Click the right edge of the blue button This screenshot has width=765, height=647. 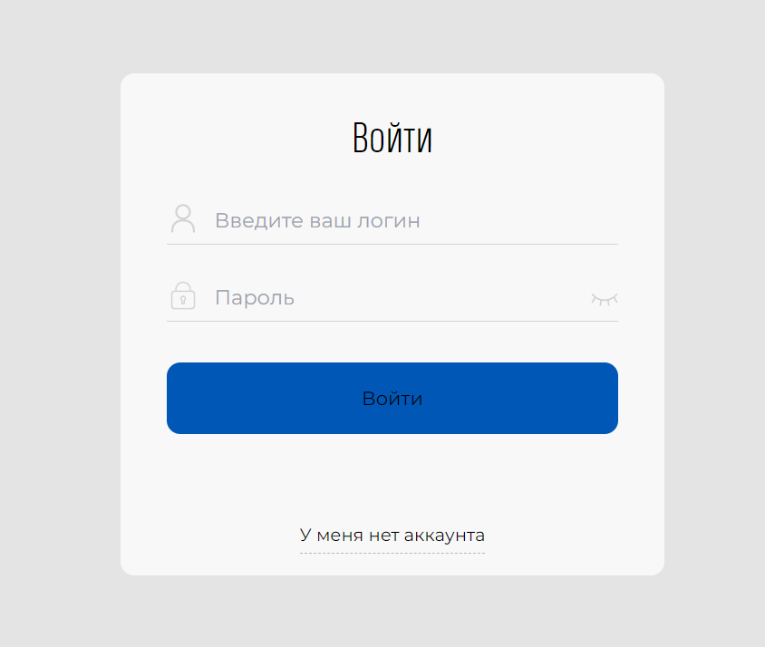point(611,399)
